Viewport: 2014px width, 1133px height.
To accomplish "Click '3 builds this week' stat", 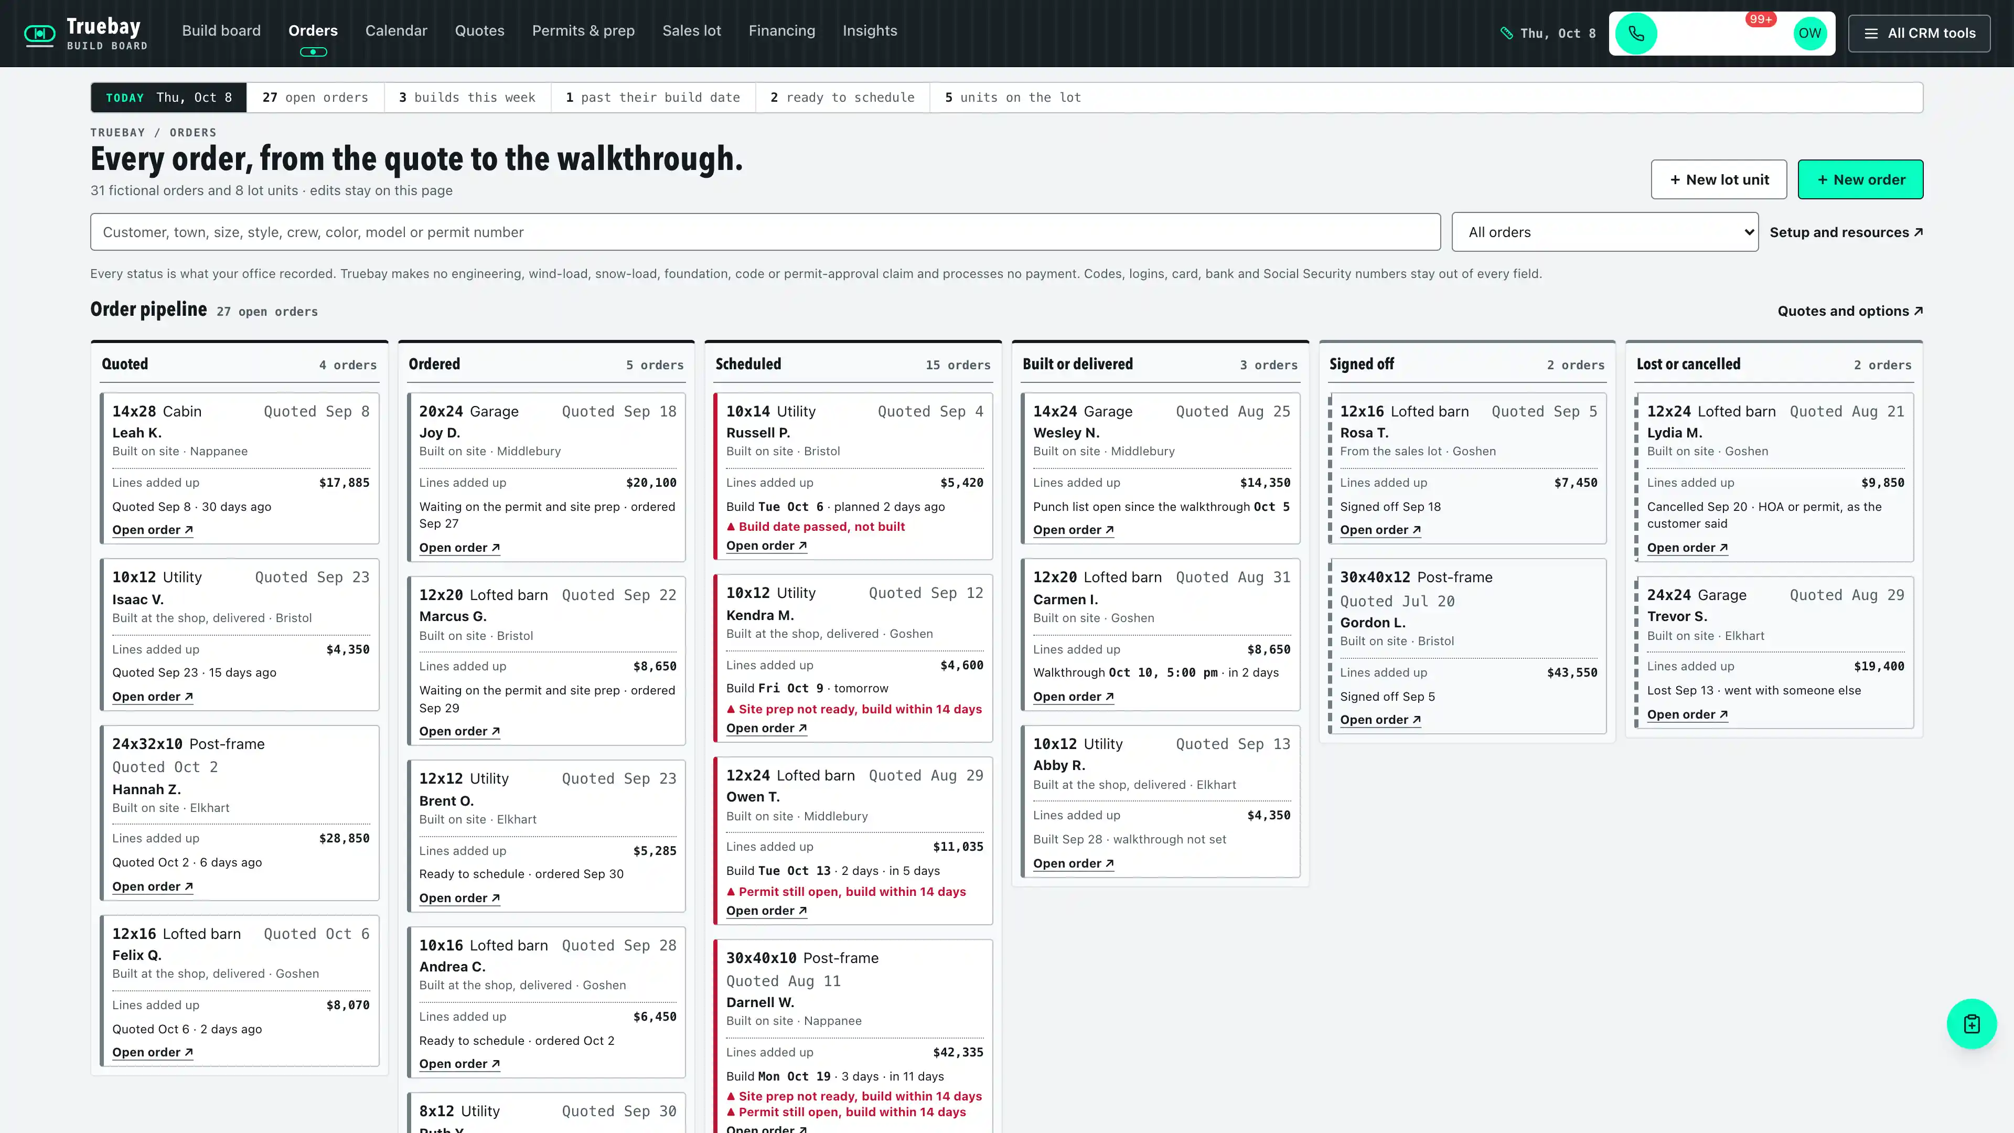I will click(x=467, y=98).
